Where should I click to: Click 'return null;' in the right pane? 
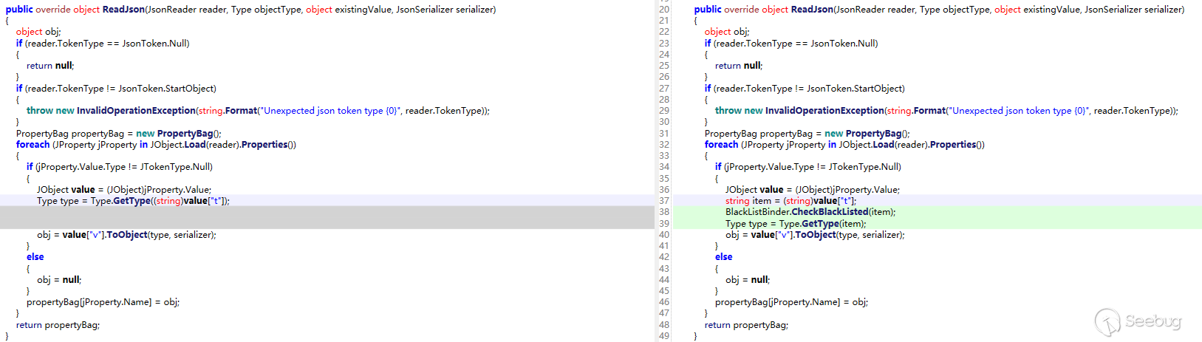pyautogui.click(x=739, y=66)
